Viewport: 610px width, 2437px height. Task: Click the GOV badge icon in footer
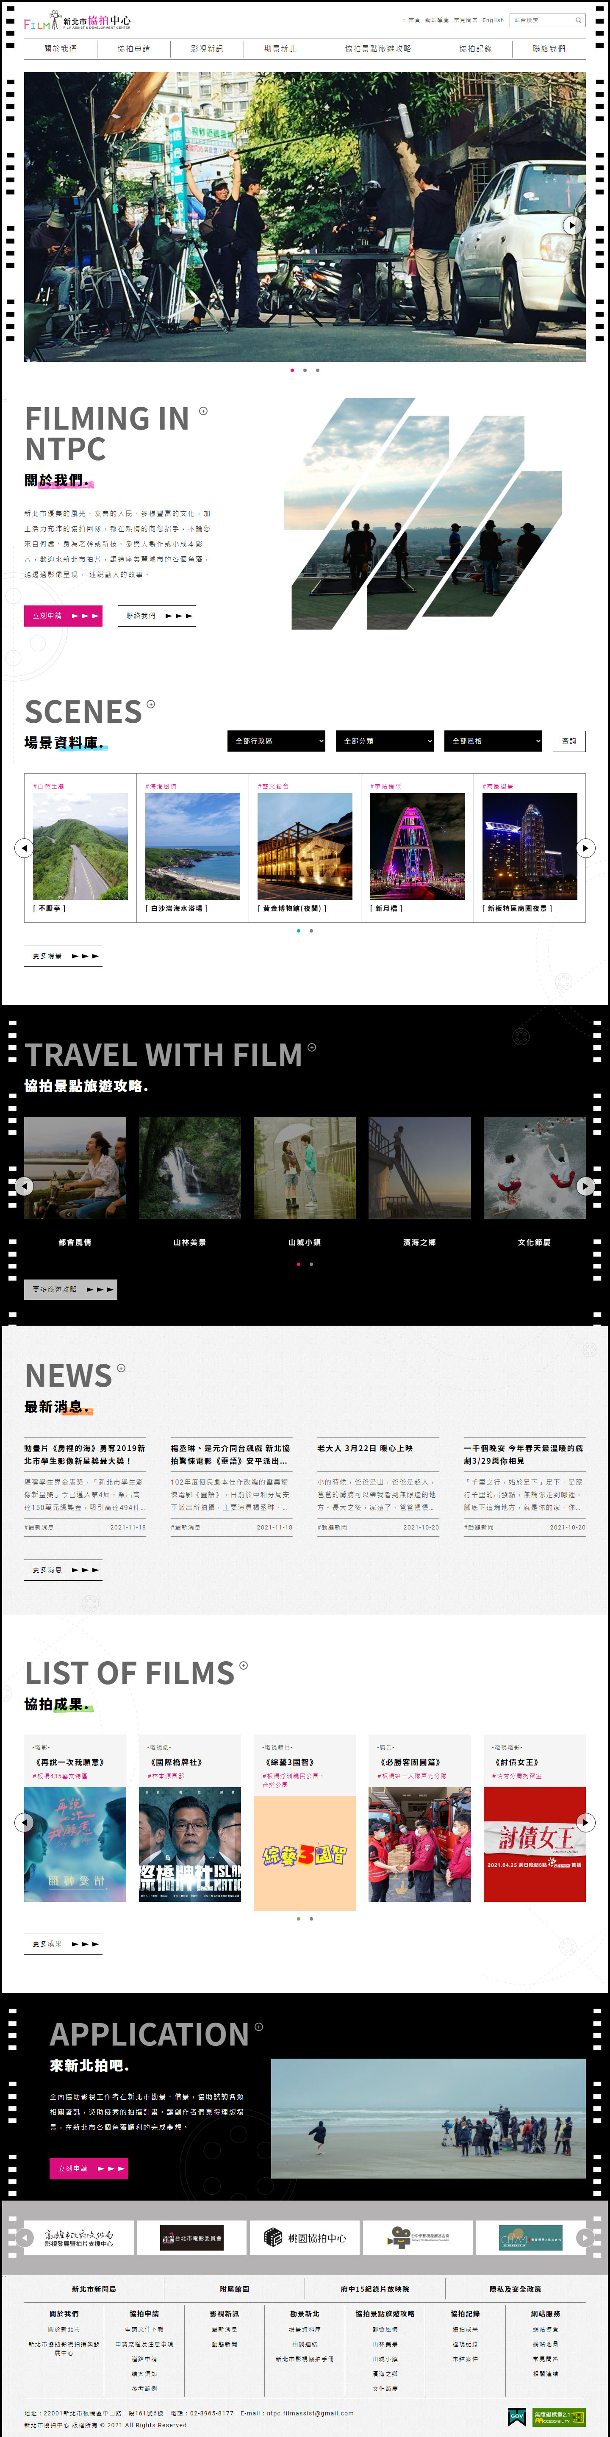[516, 2416]
